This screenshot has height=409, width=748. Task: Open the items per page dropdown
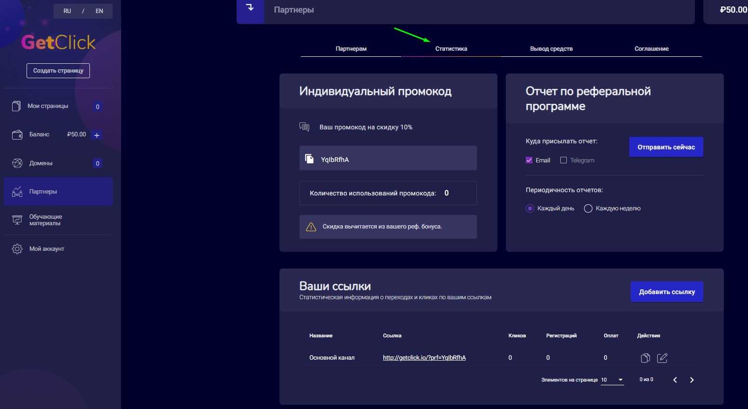pyautogui.click(x=612, y=380)
